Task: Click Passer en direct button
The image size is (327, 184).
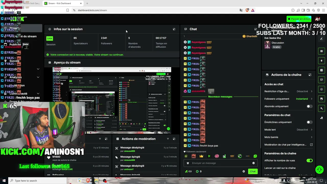Action: 299,19
